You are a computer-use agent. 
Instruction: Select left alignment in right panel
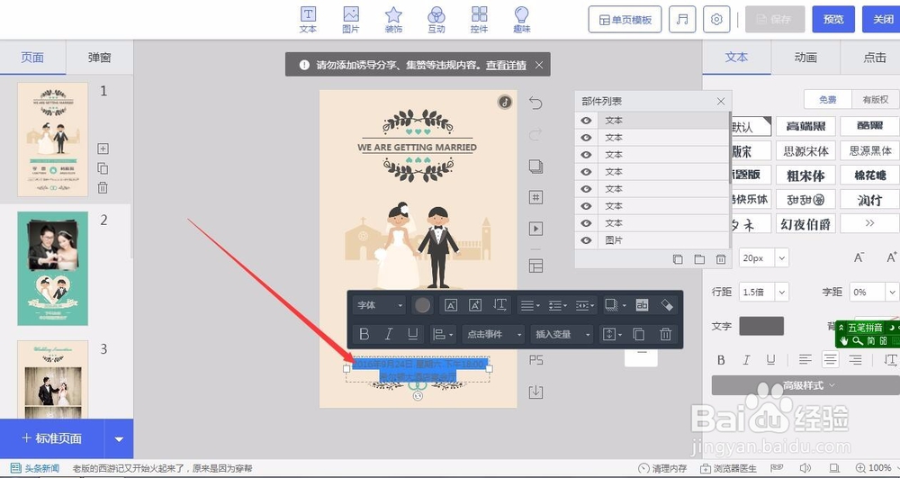tap(805, 360)
